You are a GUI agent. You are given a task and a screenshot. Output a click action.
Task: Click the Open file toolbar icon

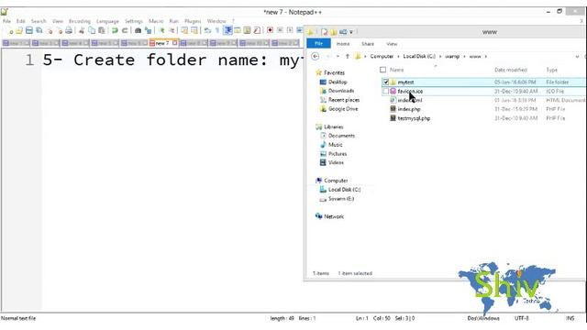coord(19,30)
